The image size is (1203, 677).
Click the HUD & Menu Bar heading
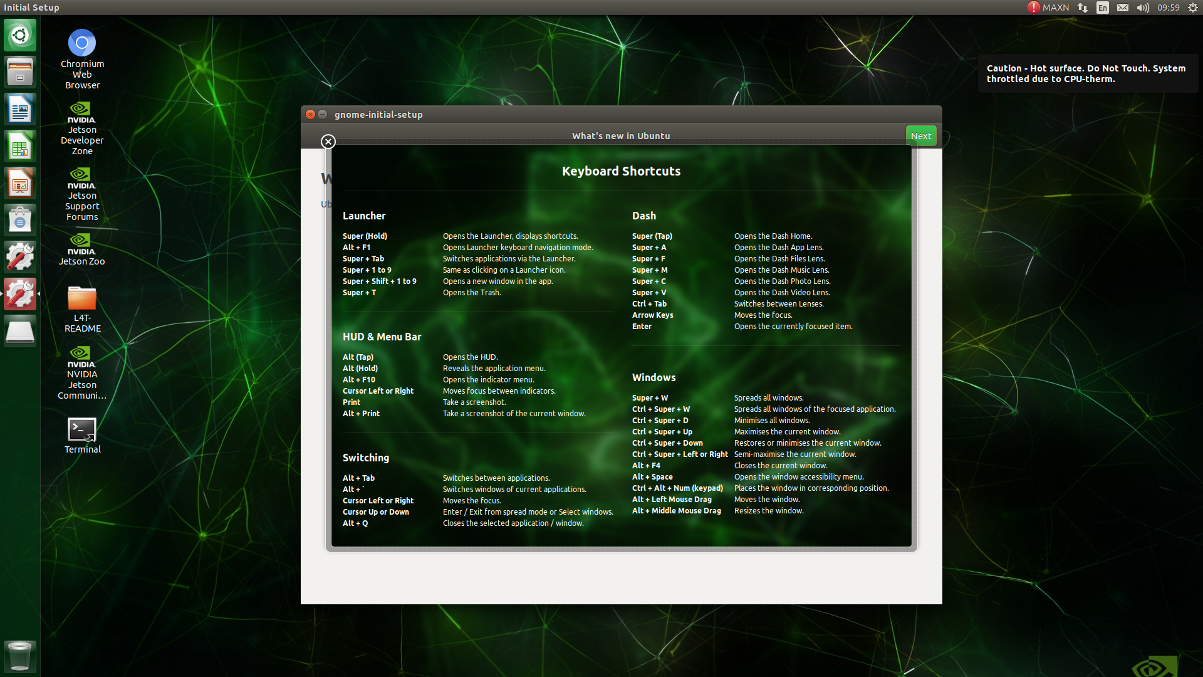pos(382,337)
